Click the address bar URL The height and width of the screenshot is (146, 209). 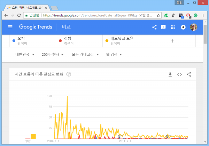point(98,15)
